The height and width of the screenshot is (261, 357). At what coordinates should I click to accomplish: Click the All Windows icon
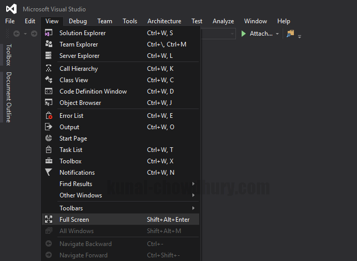pyautogui.click(x=49, y=231)
